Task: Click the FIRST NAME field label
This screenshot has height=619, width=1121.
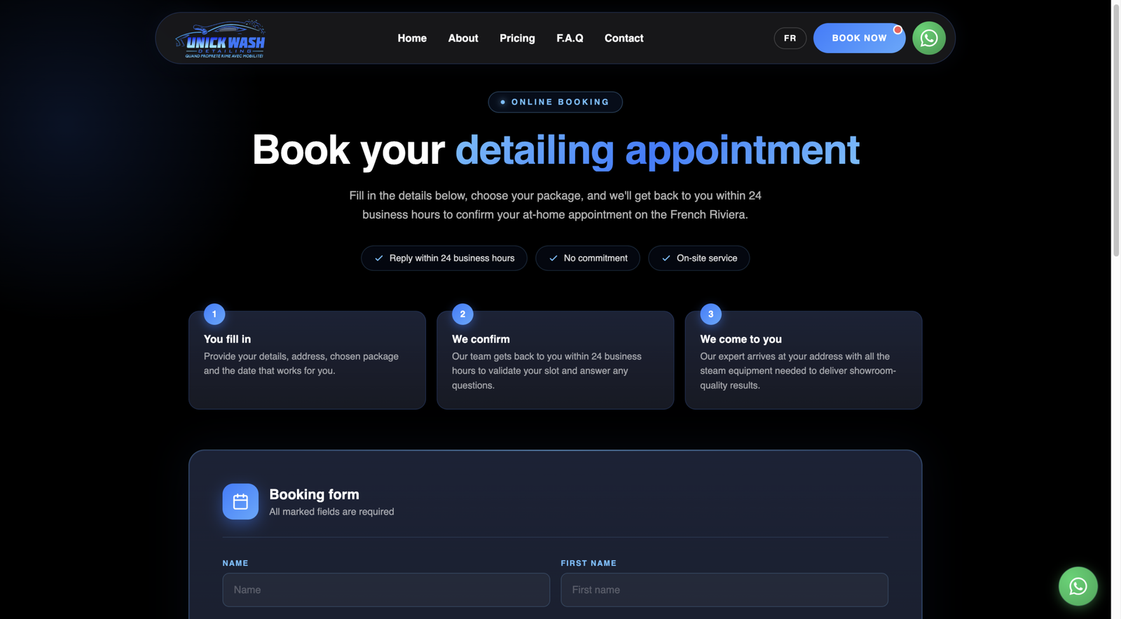Action: point(589,563)
